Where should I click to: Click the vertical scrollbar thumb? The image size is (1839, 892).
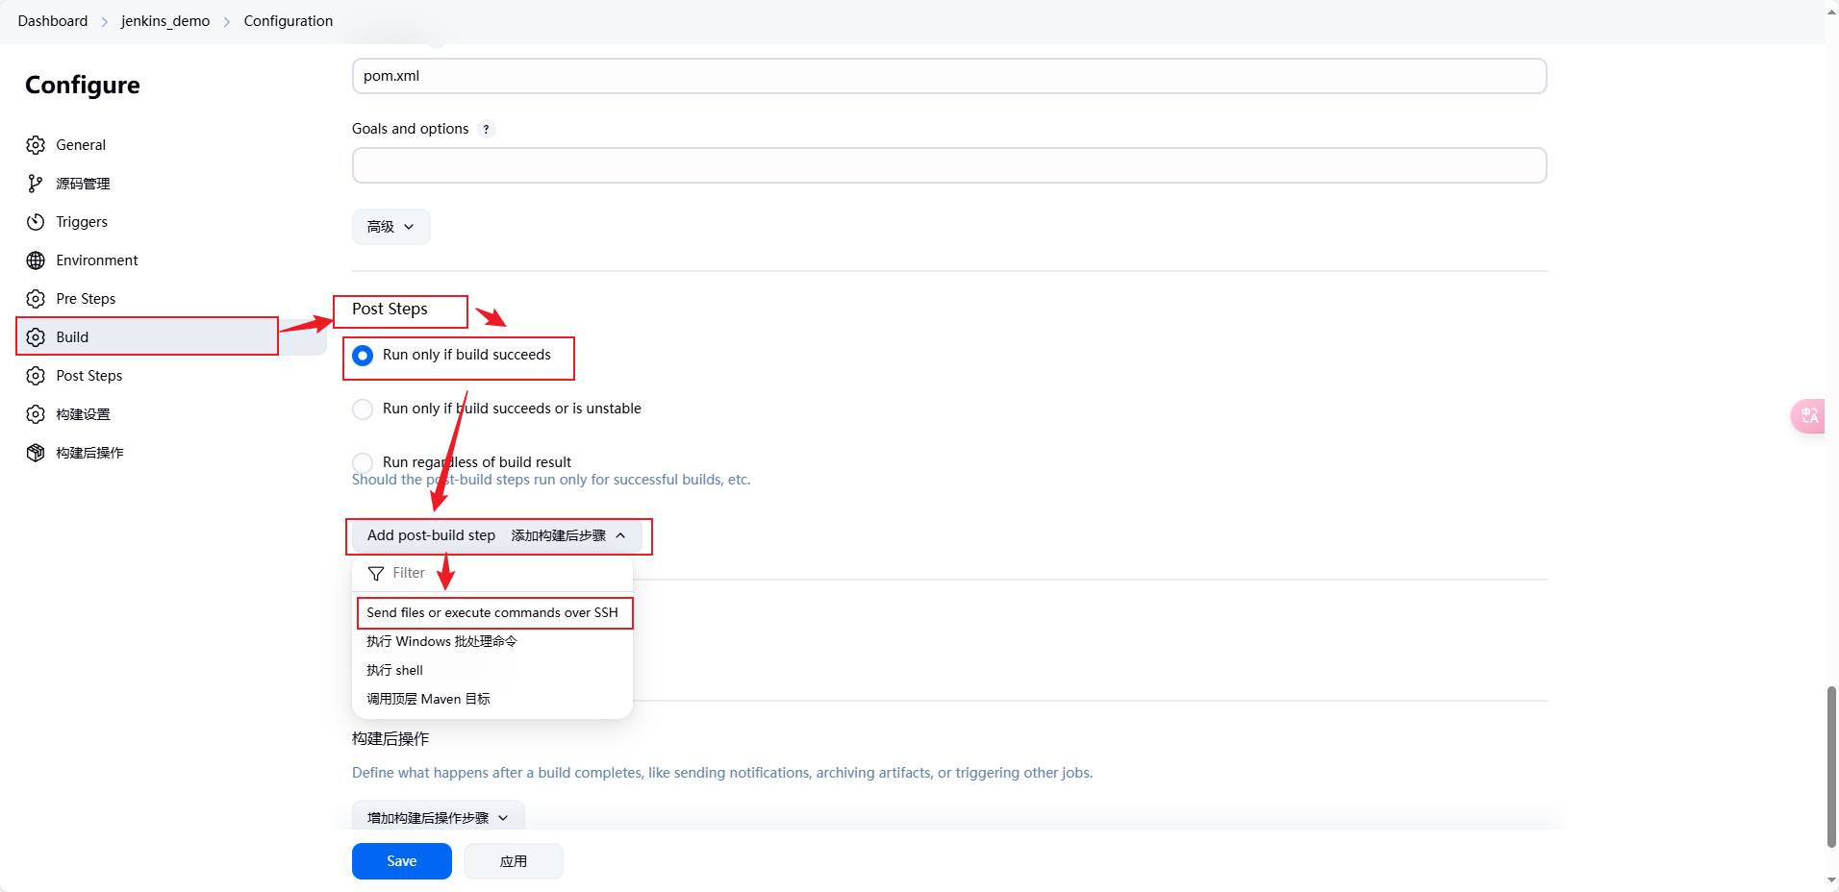point(1831,766)
